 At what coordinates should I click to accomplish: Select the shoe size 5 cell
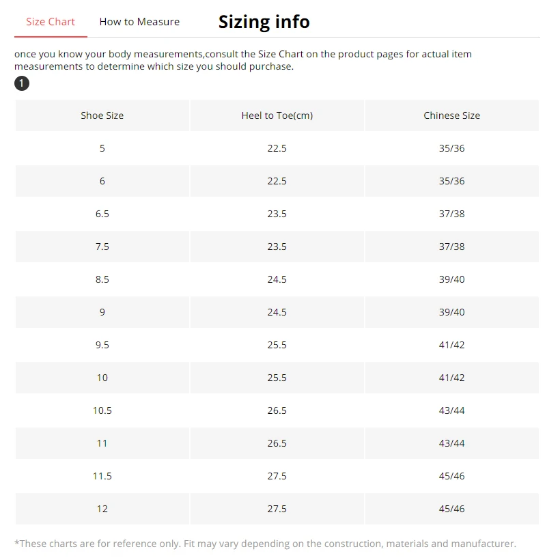point(102,148)
